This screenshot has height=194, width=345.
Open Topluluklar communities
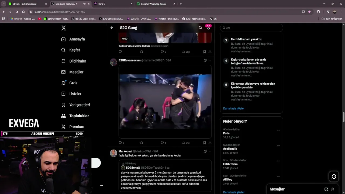[x=75, y=116]
